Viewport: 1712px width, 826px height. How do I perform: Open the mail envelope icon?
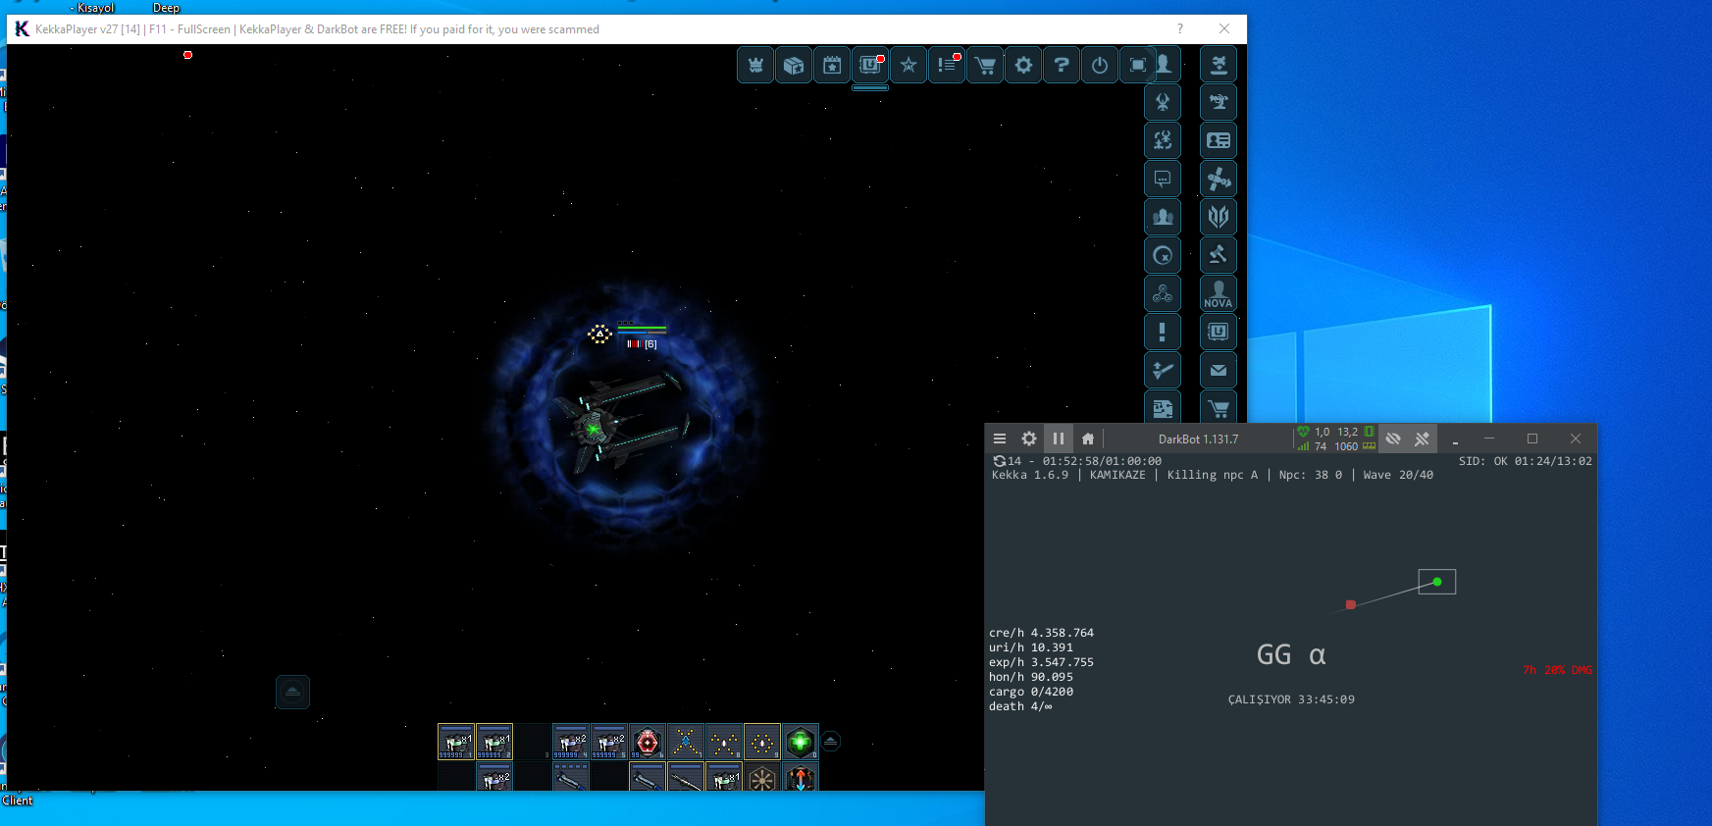(1219, 370)
